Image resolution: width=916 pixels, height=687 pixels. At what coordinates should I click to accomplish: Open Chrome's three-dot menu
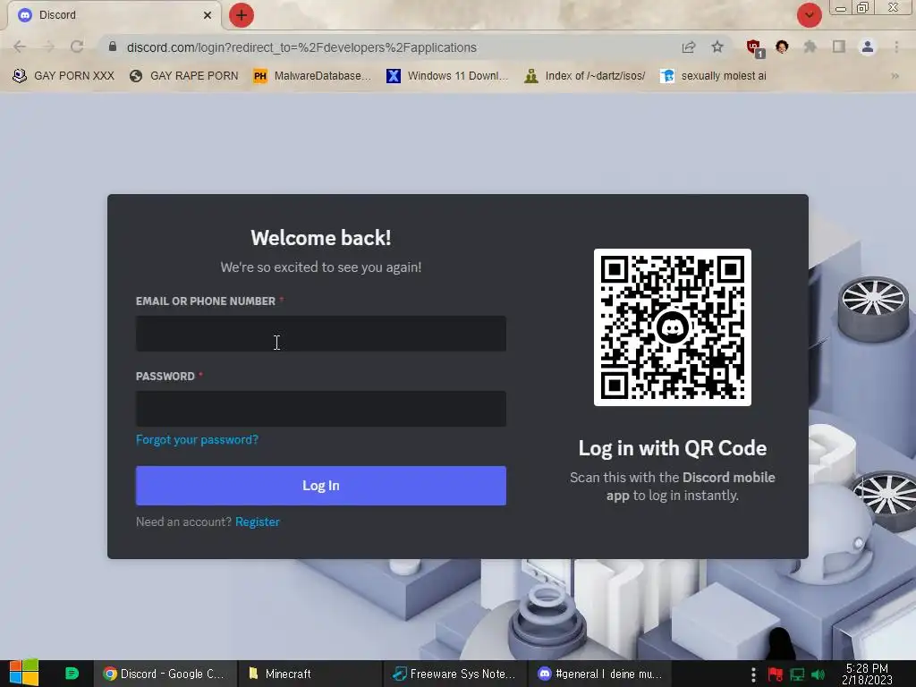pos(896,47)
